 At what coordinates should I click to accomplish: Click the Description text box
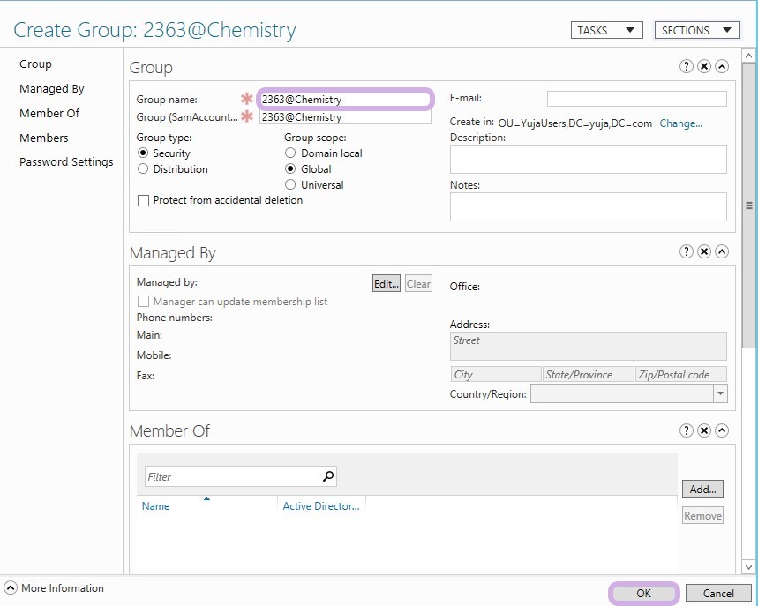(x=588, y=159)
